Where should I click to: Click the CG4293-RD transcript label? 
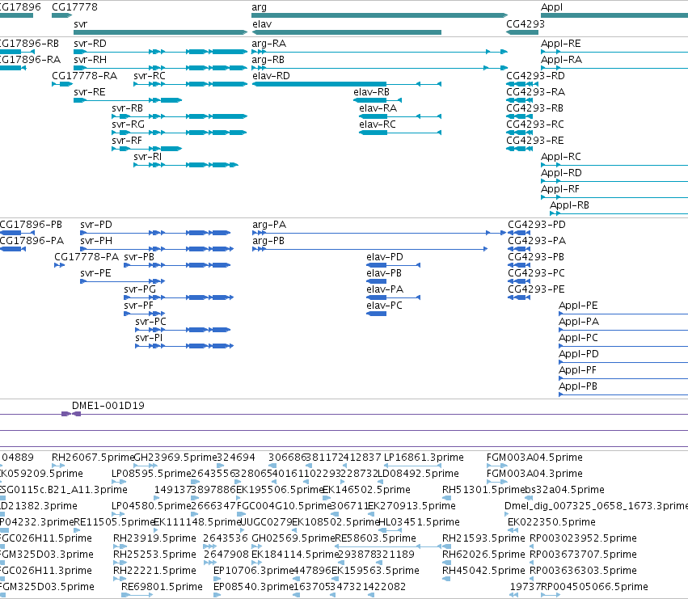(536, 76)
